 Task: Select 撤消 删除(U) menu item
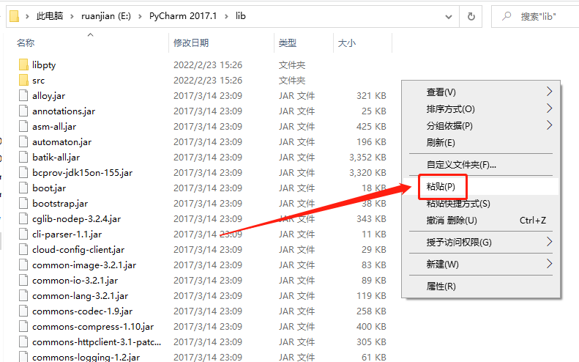point(481,221)
